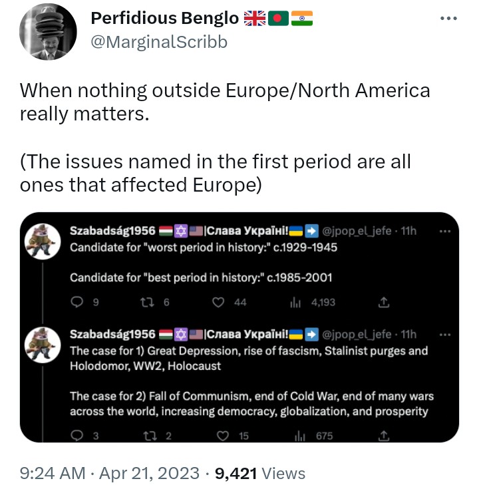479x501 pixels.
Task: Open Perfidious Benglo profile picture
Action: (48, 32)
